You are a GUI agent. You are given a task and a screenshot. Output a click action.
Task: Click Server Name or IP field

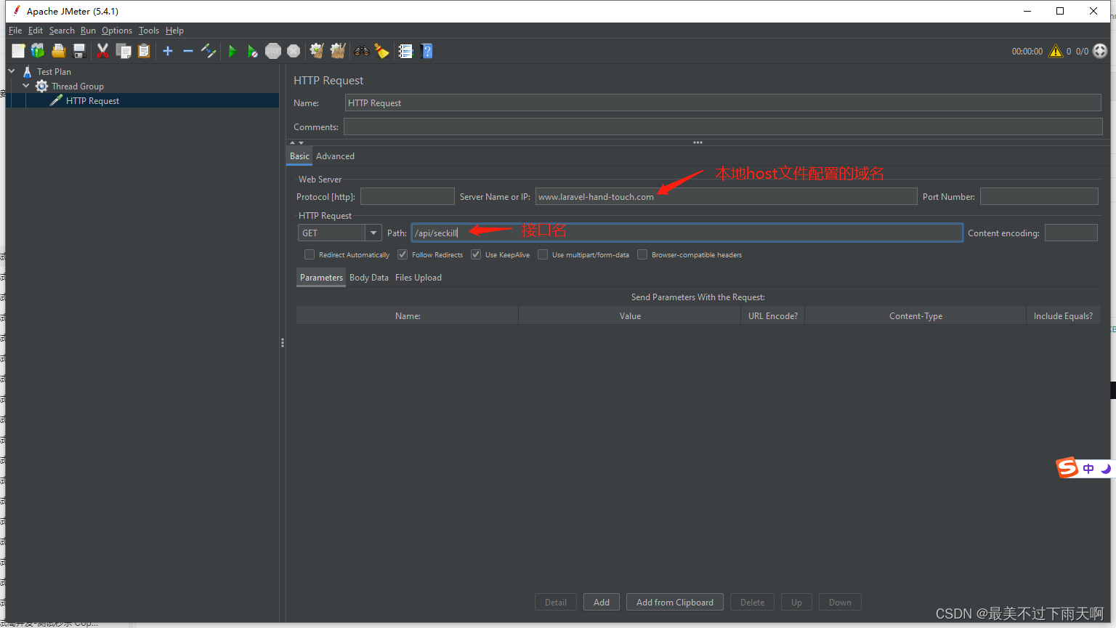[x=726, y=196]
